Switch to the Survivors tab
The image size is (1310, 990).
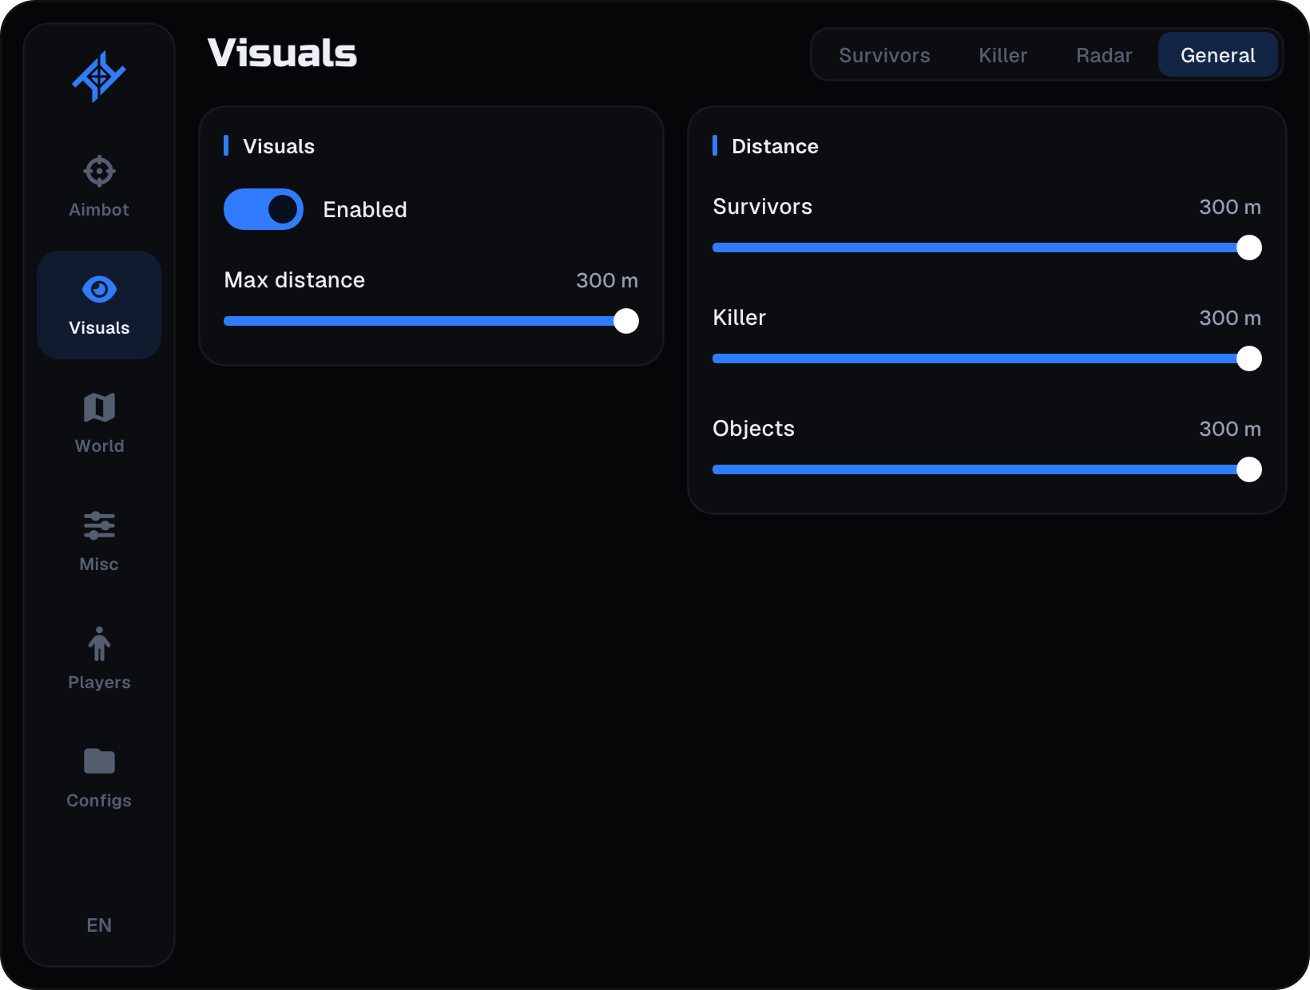coord(884,55)
